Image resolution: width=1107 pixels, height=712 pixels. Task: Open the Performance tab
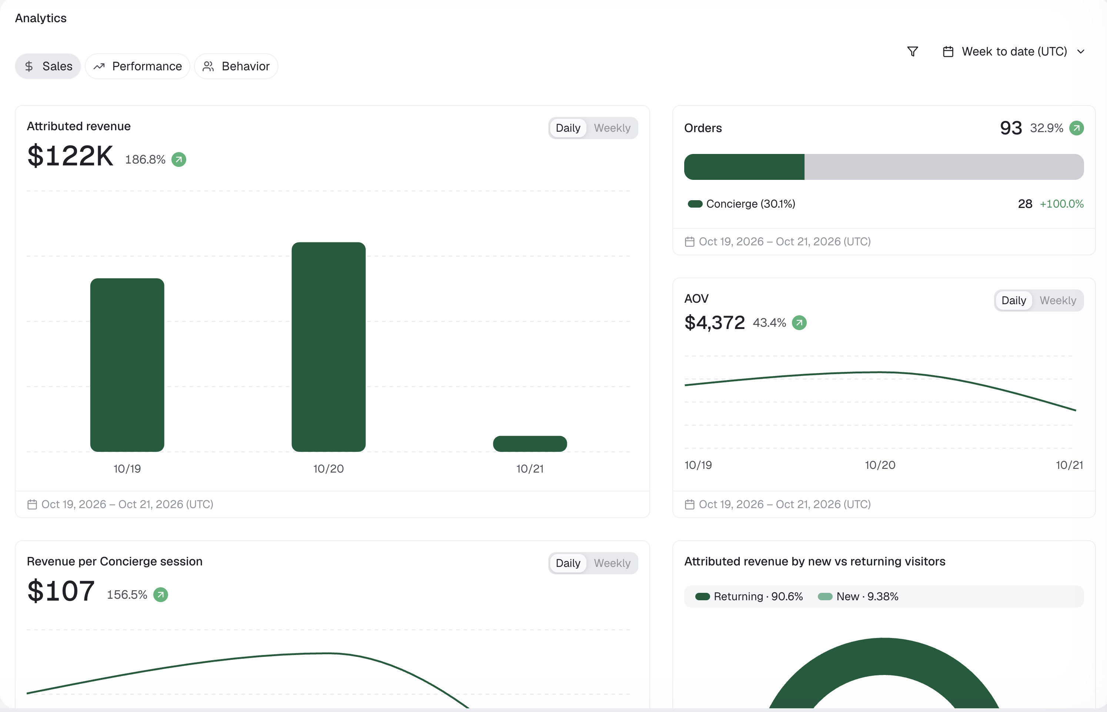click(x=137, y=66)
